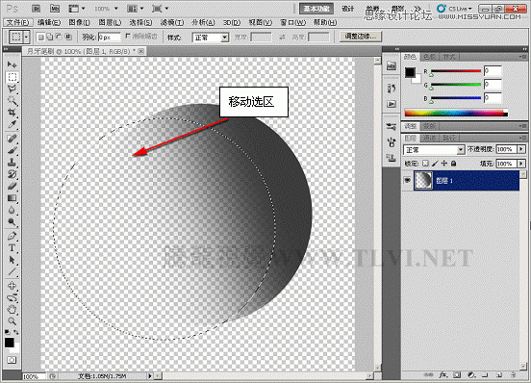Reset default foreground and background colors
The width and height of the screenshot is (531, 383).
pos(7,332)
